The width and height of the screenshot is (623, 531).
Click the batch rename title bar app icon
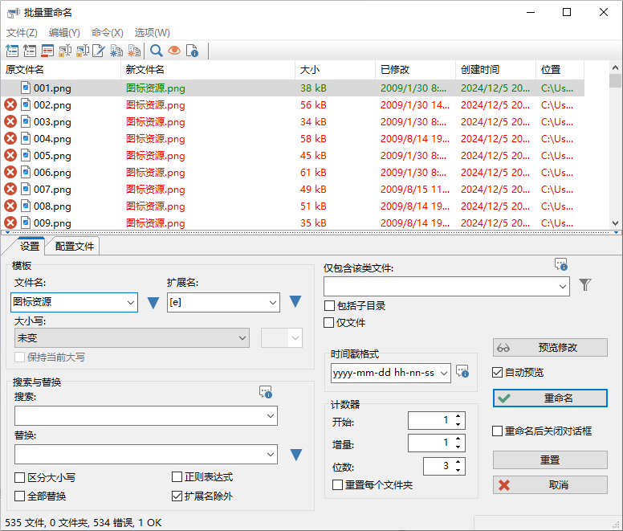(x=13, y=13)
